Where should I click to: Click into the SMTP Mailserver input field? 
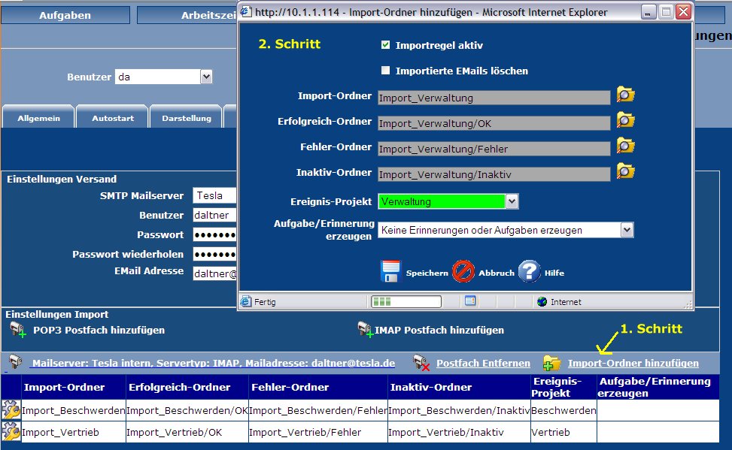pos(215,195)
